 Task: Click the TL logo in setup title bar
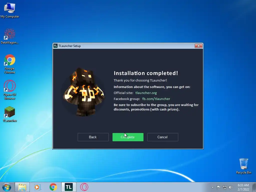(x=55, y=46)
